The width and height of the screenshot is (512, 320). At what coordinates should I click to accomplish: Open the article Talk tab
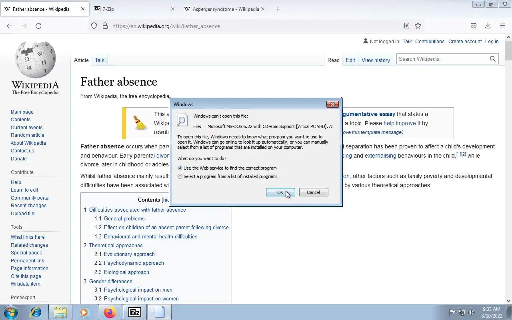100,60
